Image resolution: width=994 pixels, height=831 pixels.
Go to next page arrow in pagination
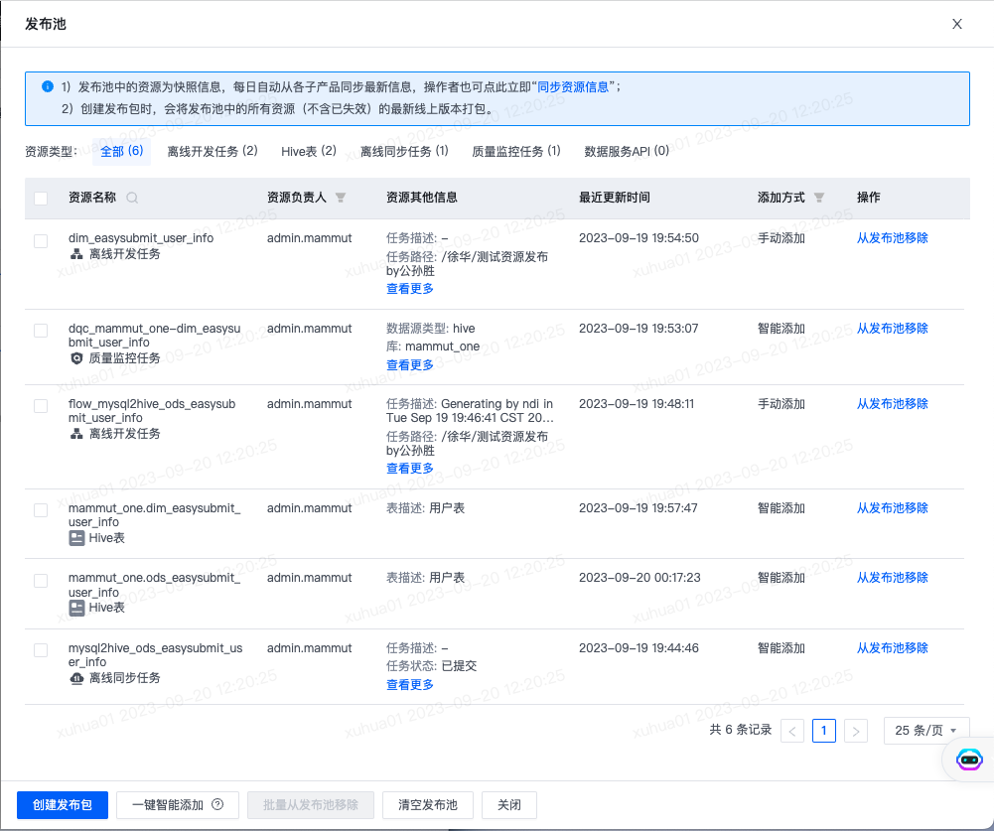[856, 731]
